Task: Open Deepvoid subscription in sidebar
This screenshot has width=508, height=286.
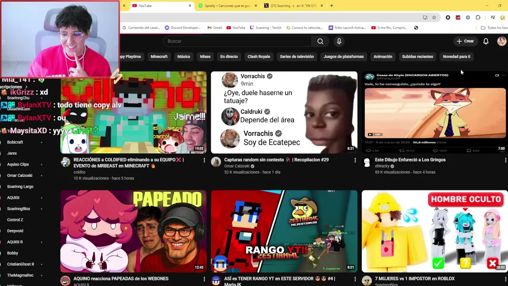Action: 15,231
